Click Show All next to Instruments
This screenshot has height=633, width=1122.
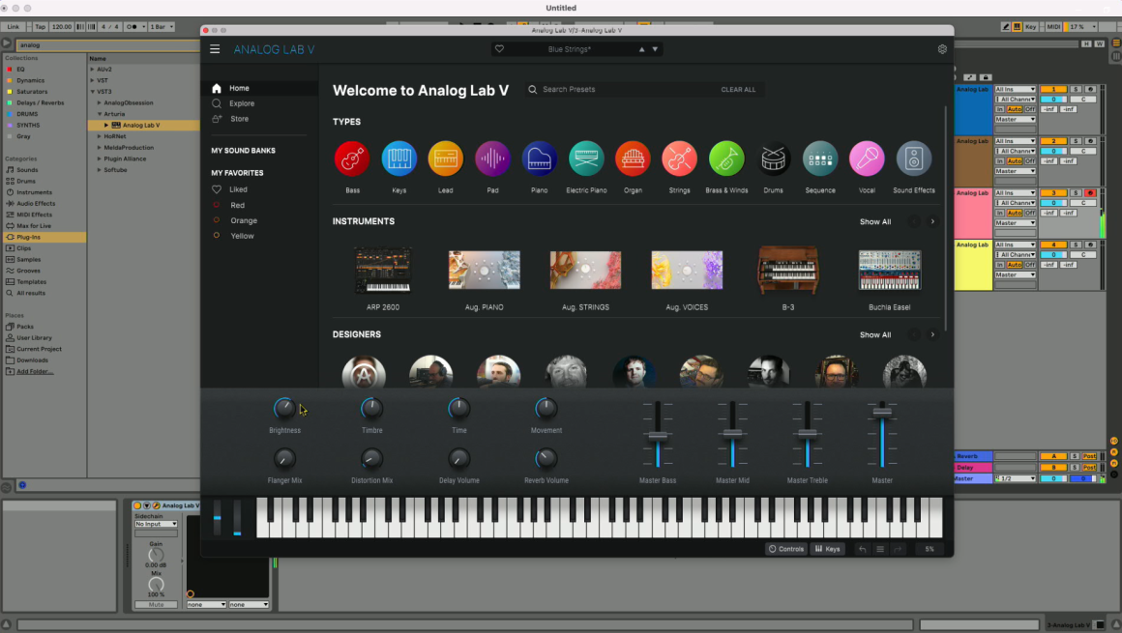(x=875, y=221)
